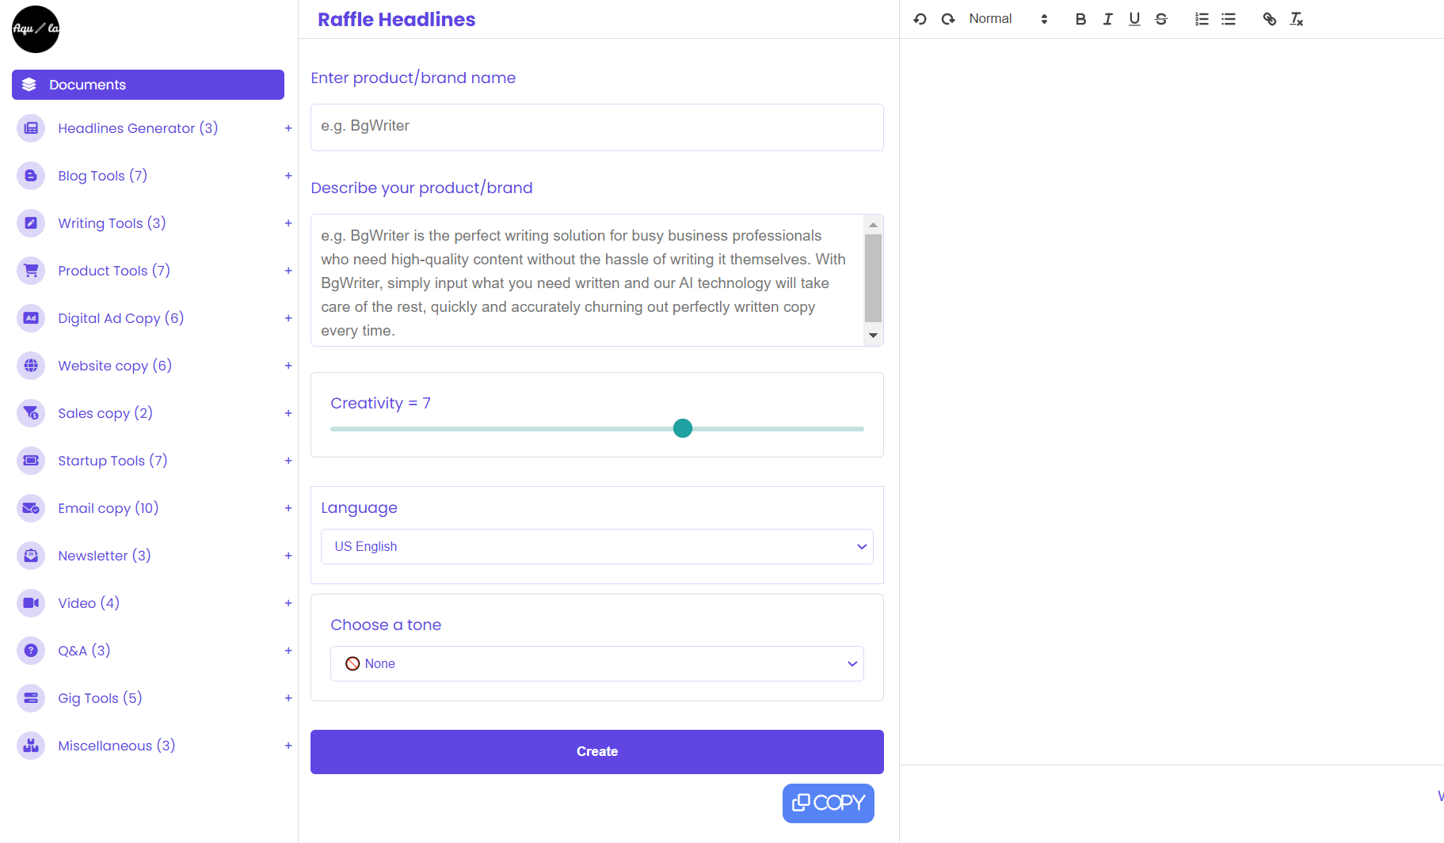Open Email copy (10) menu item
The image size is (1444, 843).
(x=109, y=508)
